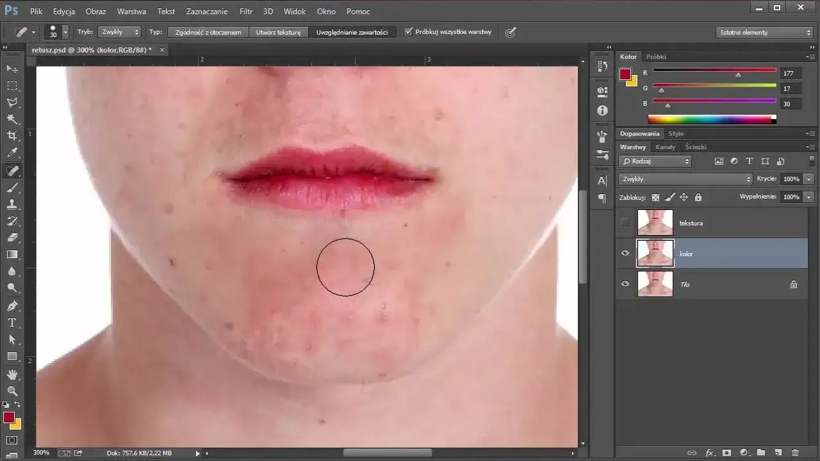Select the Horizontal Type tool
Screen dimensions: 820x461
click(x=13, y=323)
